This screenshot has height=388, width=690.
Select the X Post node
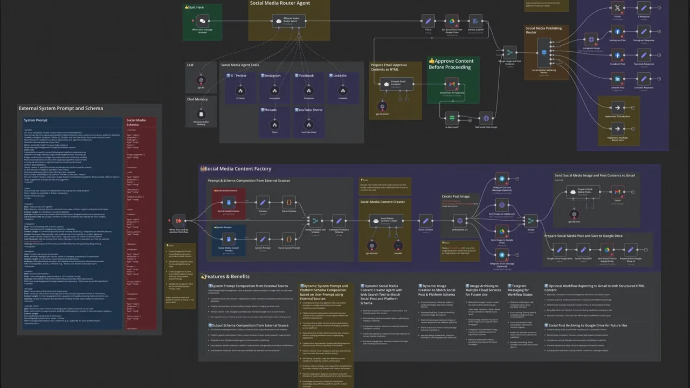[x=618, y=8]
